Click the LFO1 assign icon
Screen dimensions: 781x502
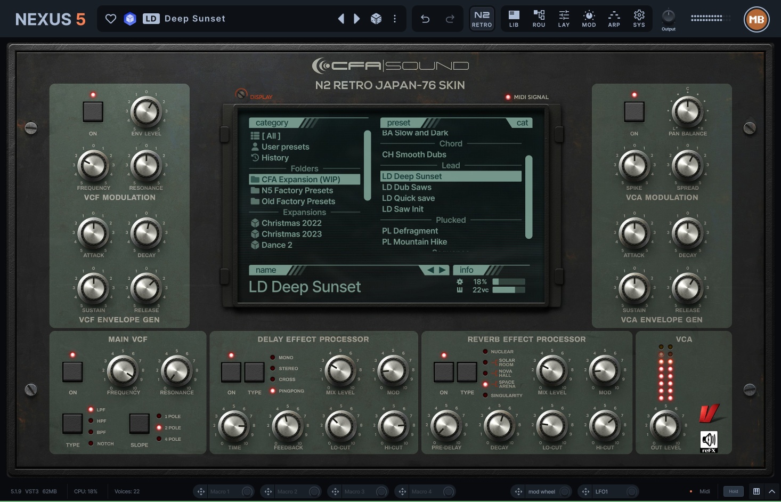click(x=585, y=491)
